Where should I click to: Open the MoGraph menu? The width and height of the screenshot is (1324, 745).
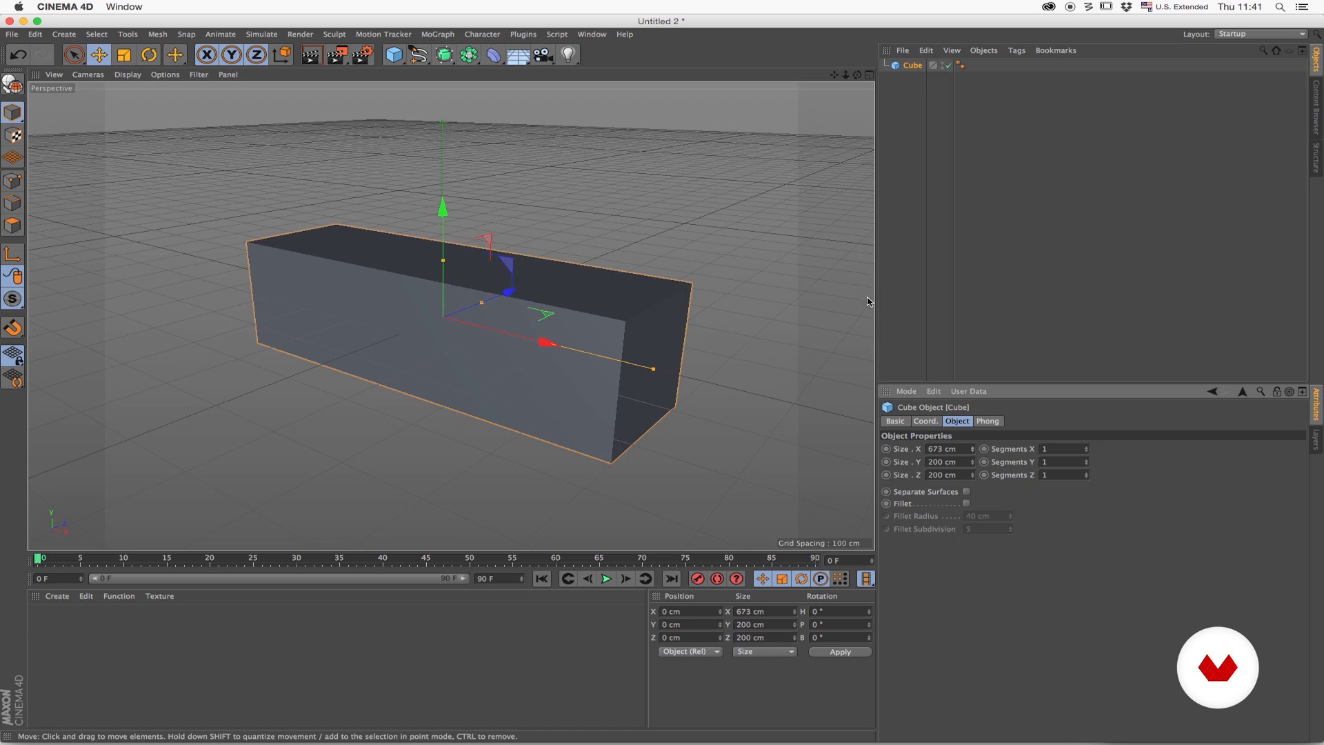pos(438,34)
